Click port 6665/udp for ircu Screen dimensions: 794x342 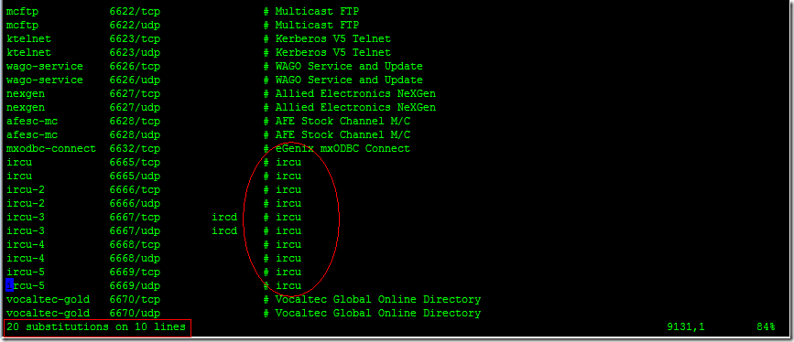pyautogui.click(x=135, y=176)
